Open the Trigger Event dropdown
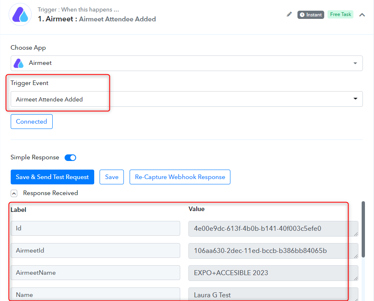 [x=186, y=99]
